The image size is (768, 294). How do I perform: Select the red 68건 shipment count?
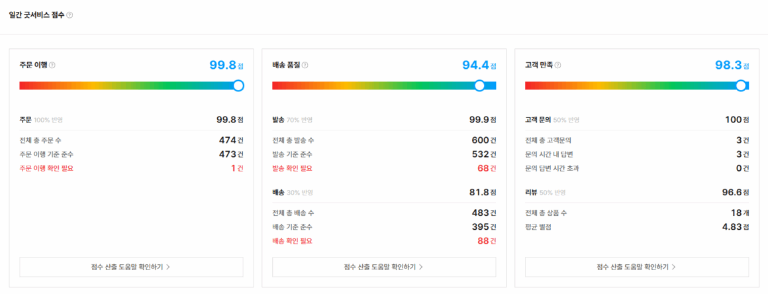486,168
